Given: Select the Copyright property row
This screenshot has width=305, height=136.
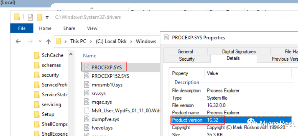Looking at the screenshot, I should pos(231,127).
